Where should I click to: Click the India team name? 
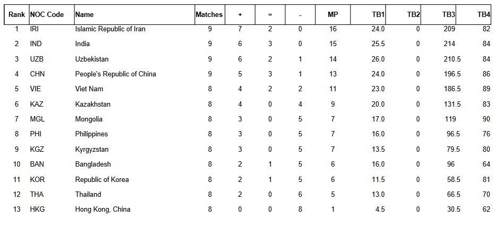[x=82, y=44]
